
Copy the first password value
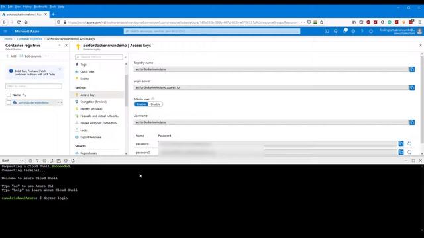tap(401, 144)
